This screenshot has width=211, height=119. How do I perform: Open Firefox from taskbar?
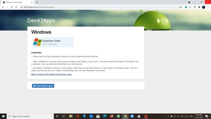tap(111, 116)
